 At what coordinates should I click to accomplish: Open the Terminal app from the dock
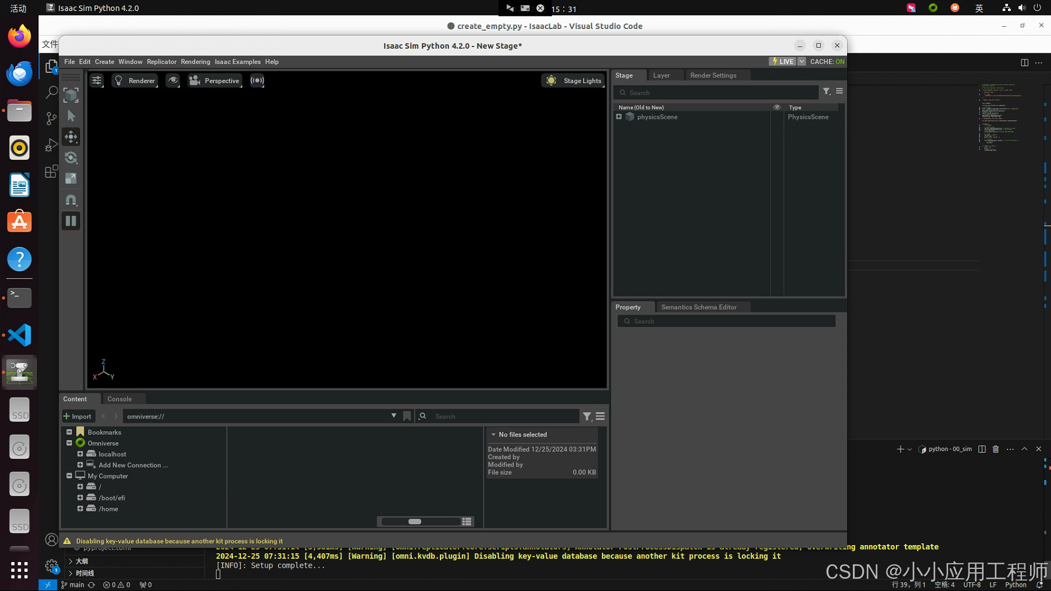[19, 297]
